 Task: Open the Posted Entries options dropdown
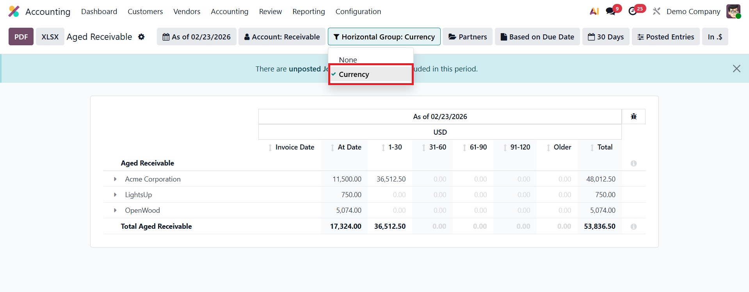tap(666, 37)
